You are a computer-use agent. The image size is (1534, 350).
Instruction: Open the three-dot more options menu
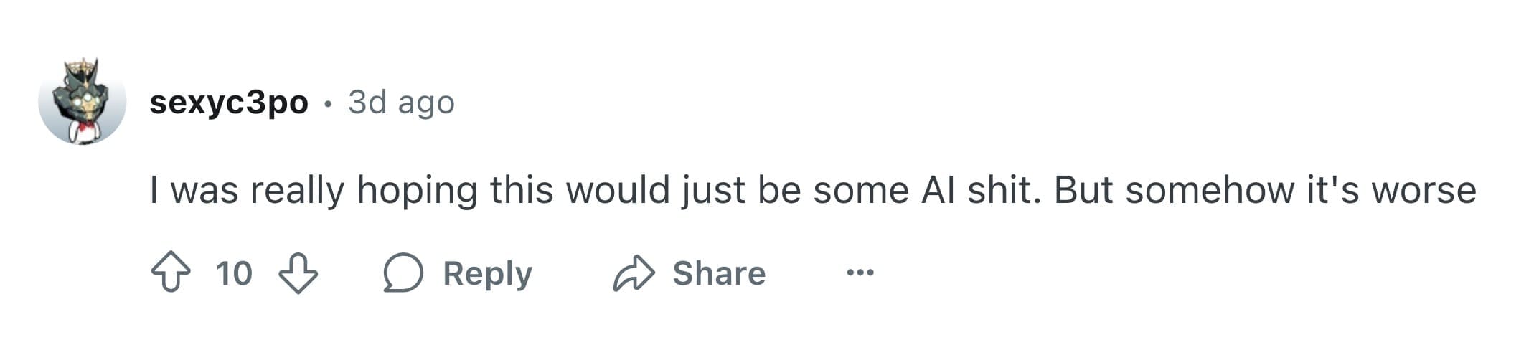[x=860, y=273]
